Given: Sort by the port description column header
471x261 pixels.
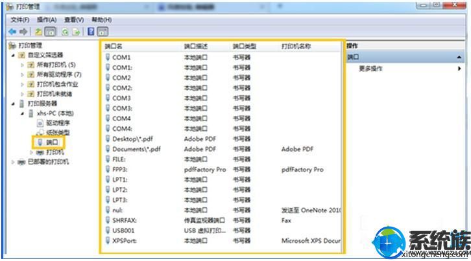Looking at the screenshot, I should pos(195,46).
